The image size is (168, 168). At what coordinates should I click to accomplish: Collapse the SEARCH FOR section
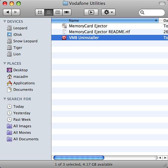click(5, 99)
